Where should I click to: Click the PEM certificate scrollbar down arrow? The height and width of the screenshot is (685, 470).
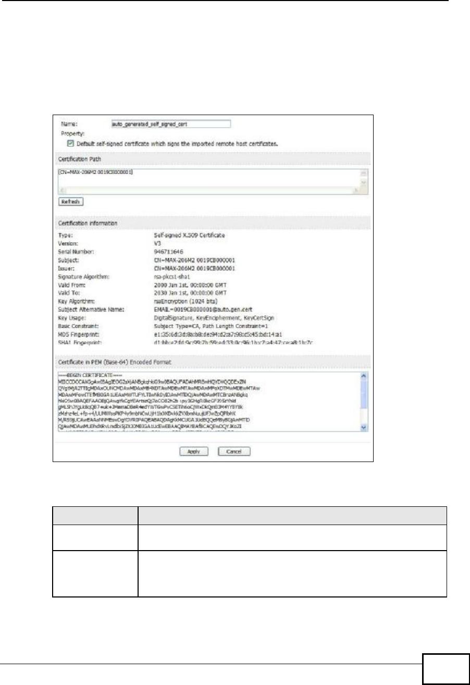364,427
